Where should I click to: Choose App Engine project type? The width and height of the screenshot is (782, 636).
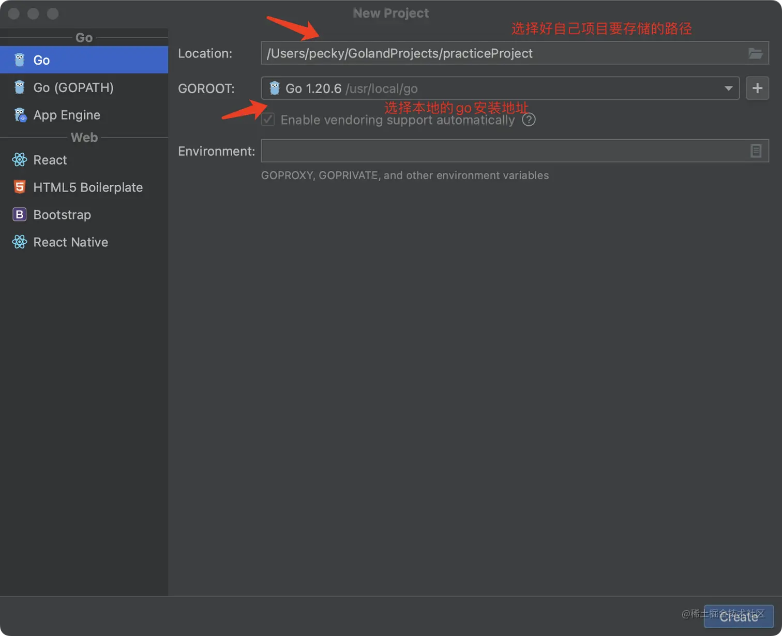pyautogui.click(x=84, y=115)
